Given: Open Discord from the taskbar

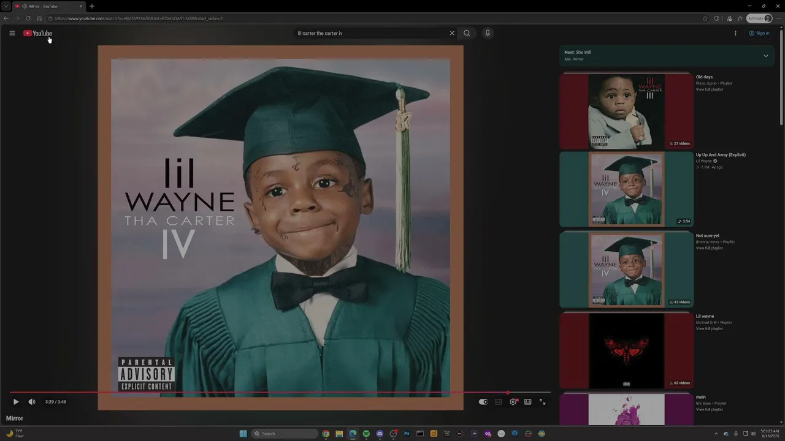Looking at the screenshot, I should [x=380, y=434].
